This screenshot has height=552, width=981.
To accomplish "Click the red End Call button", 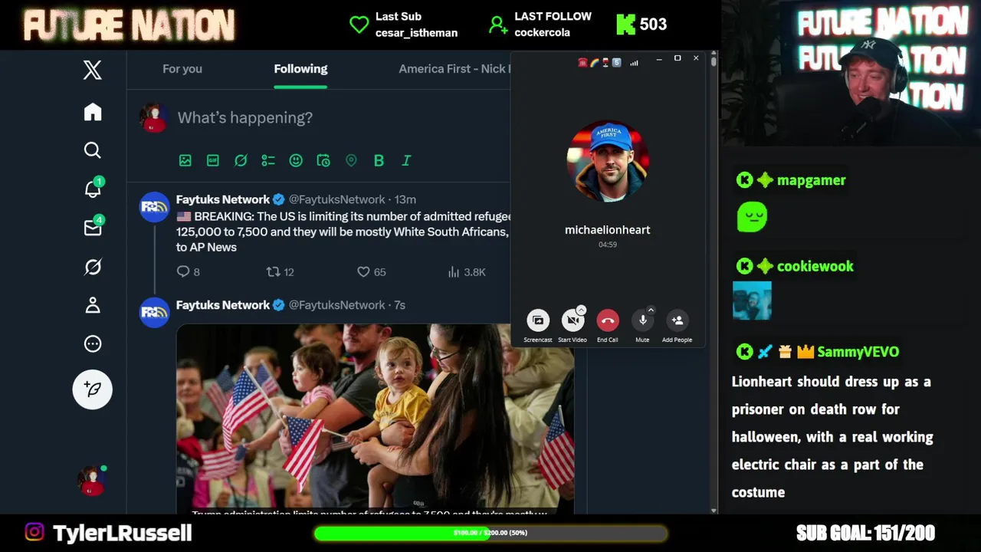I will [608, 320].
